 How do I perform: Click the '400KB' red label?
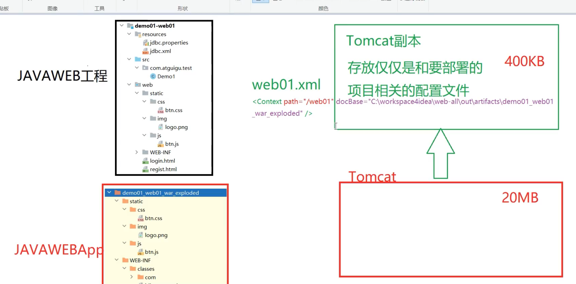[524, 61]
